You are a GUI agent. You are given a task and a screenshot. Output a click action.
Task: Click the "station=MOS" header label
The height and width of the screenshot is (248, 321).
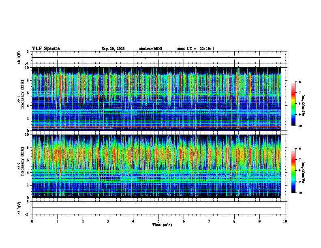pos(151,49)
